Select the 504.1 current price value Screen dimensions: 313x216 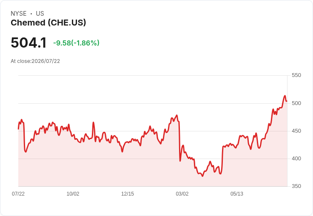pyautogui.click(x=28, y=43)
